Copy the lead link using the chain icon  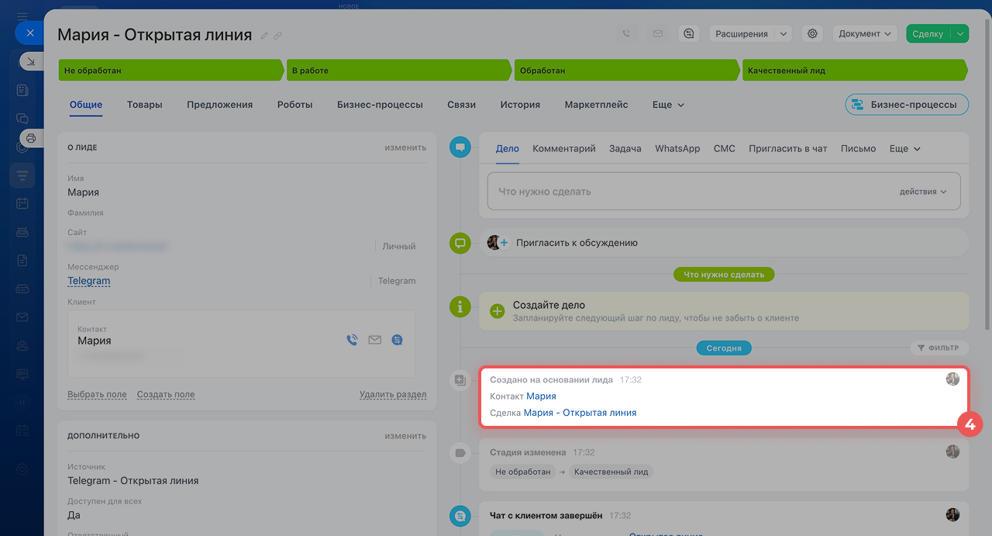(277, 36)
